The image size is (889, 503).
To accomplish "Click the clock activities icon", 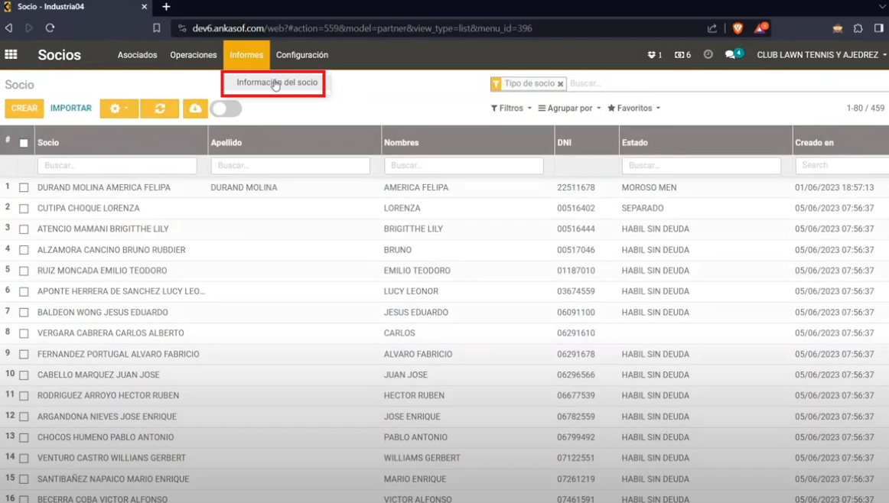I will (708, 55).
